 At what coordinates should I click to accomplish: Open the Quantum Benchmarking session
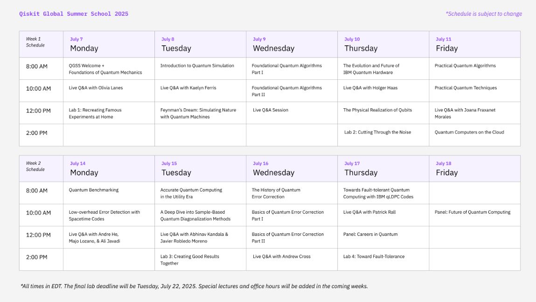pyautogui.click(x=93, y=190)
